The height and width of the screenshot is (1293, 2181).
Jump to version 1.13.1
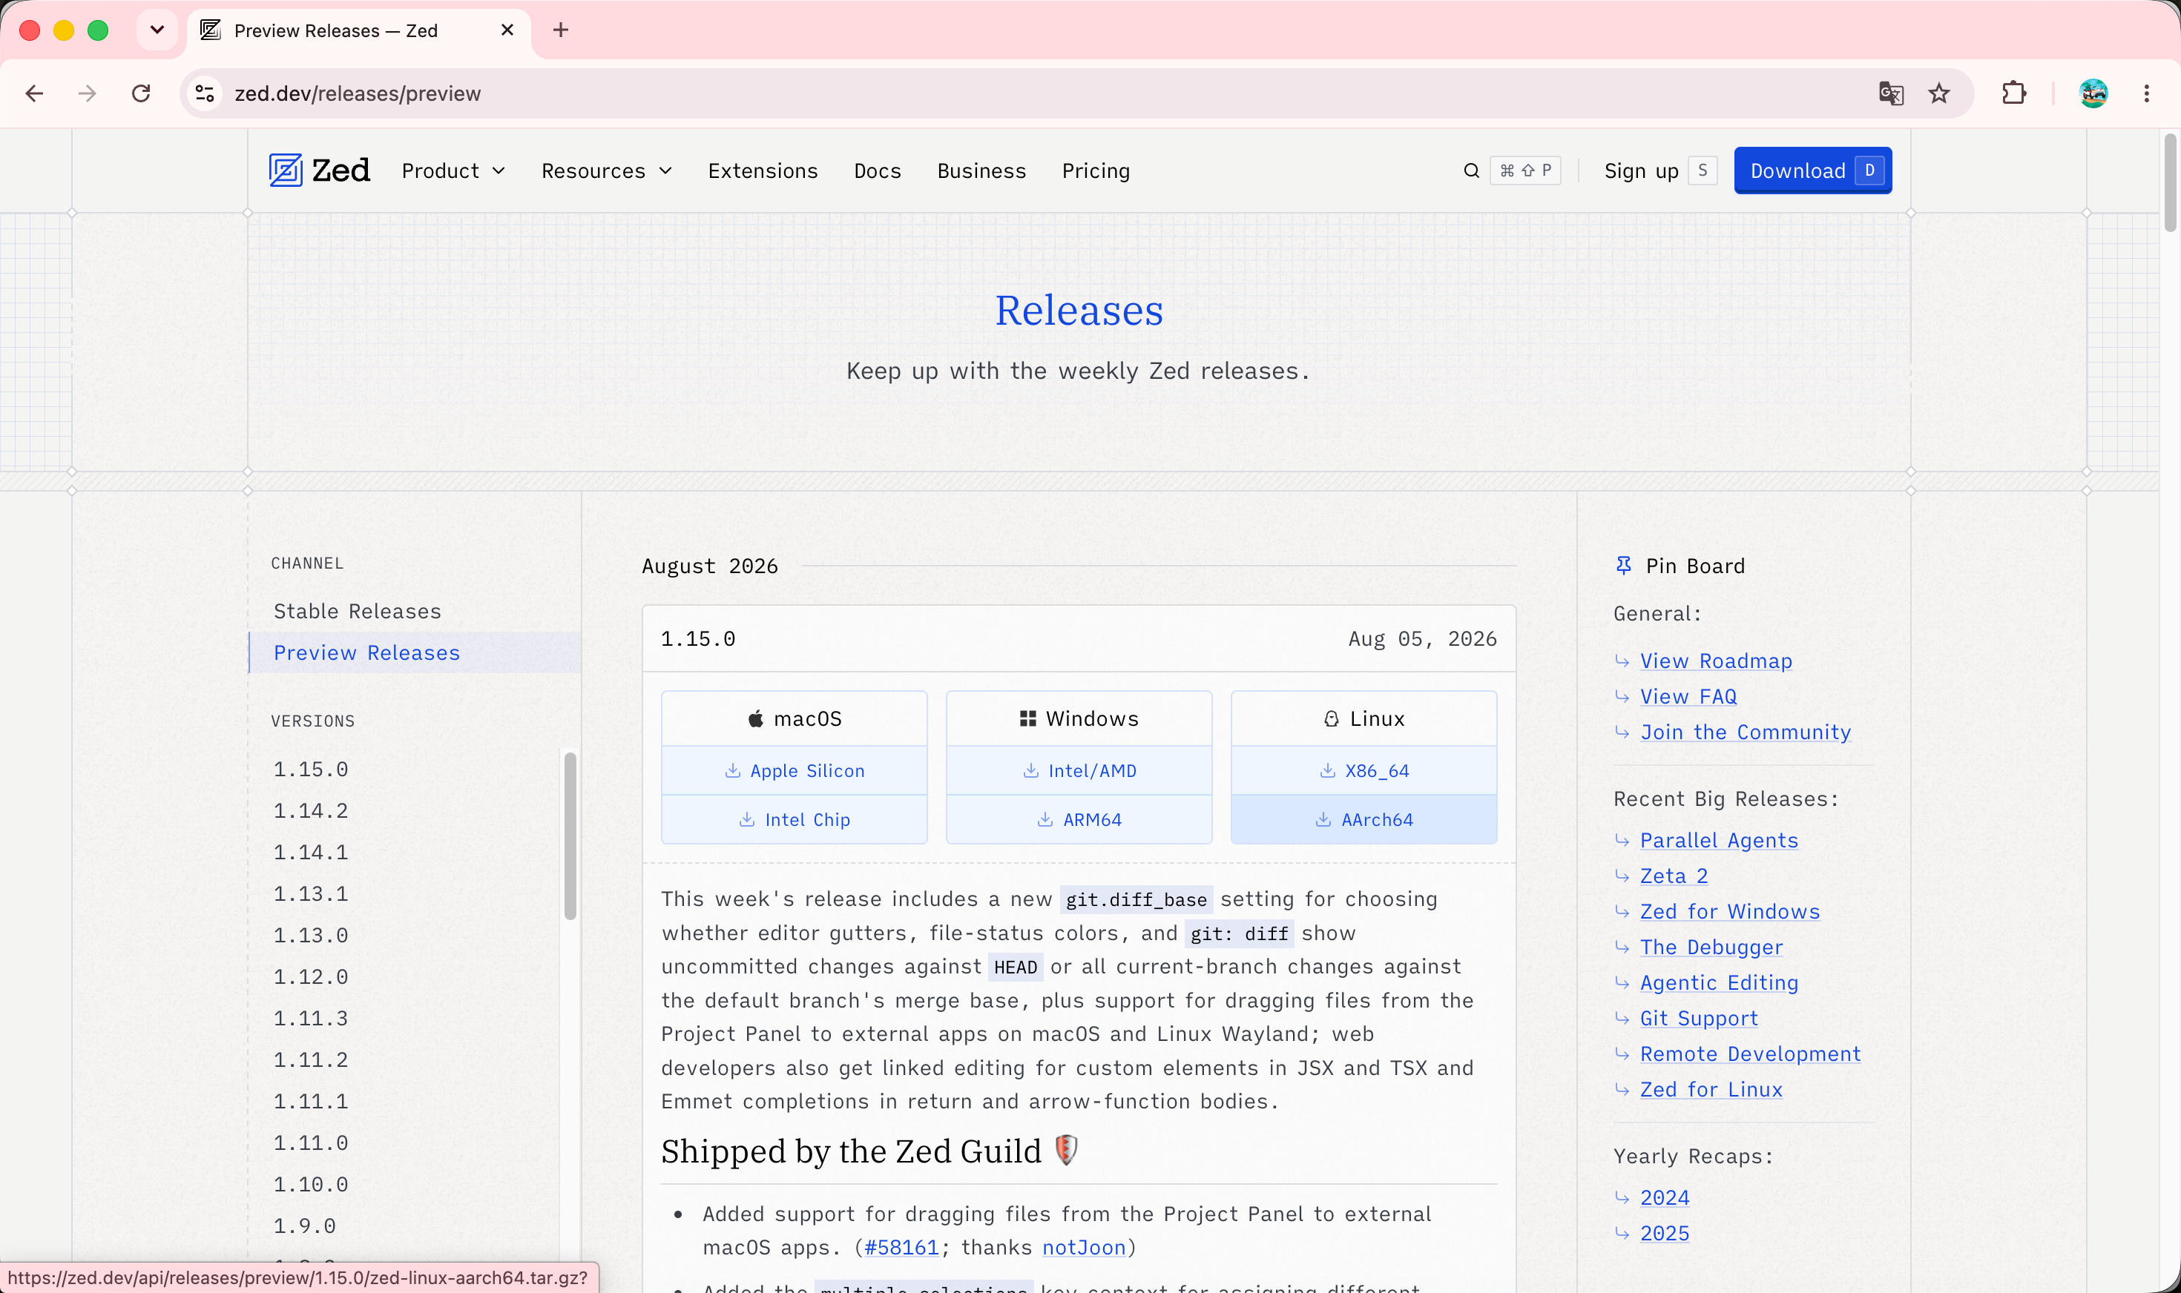pos(311,894)
